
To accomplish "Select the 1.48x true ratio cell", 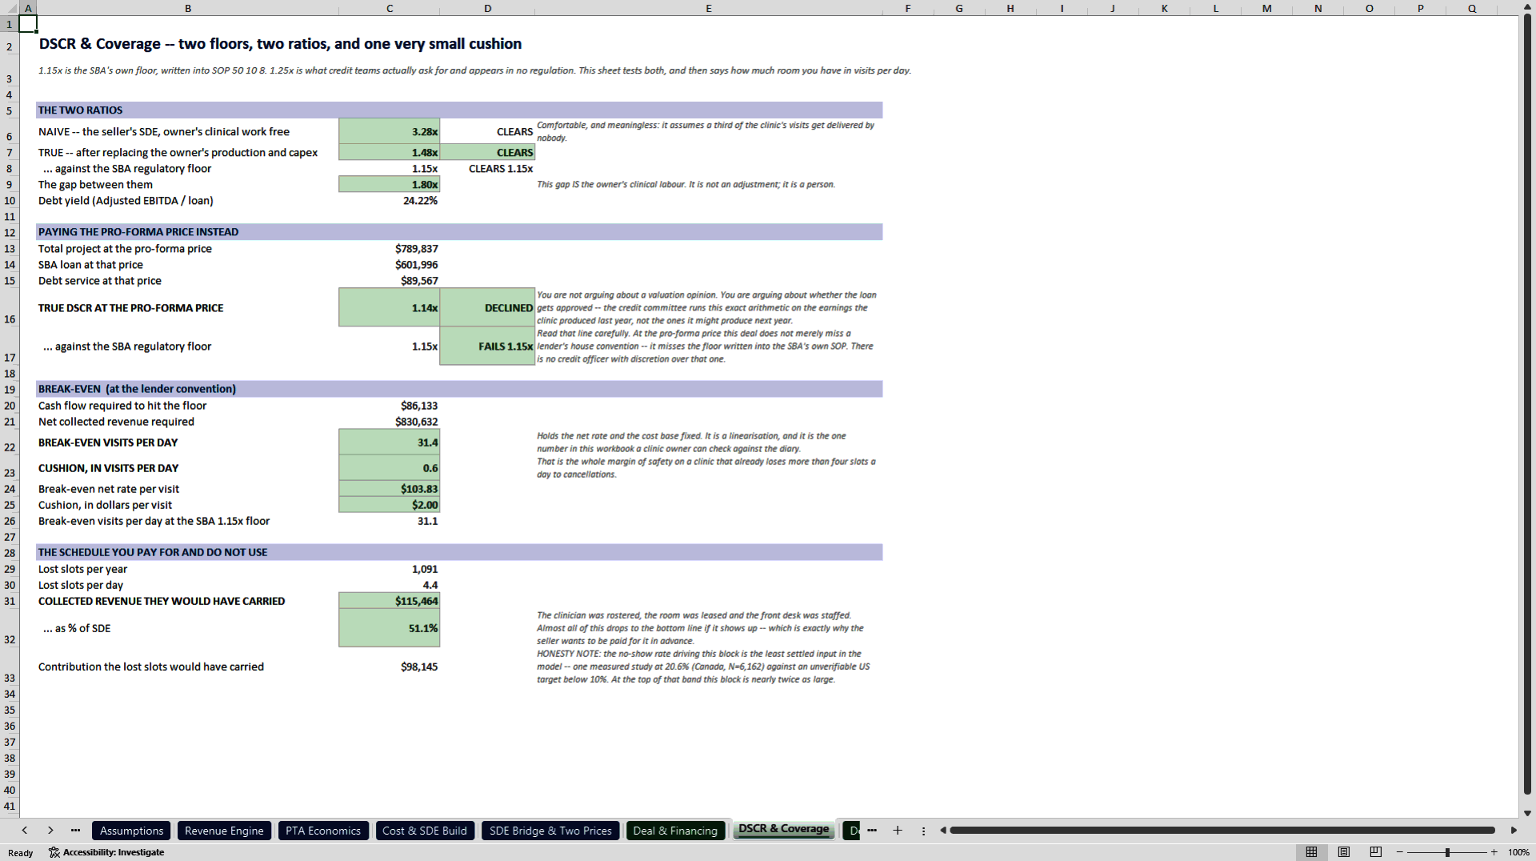I will [x=390, y=152].
